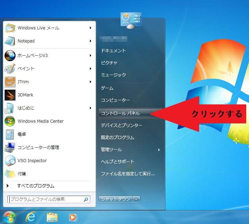The width and height of the screenshot is (249, 224).
Task: Open Windows Media Center green icon
Action: point(10,121)
